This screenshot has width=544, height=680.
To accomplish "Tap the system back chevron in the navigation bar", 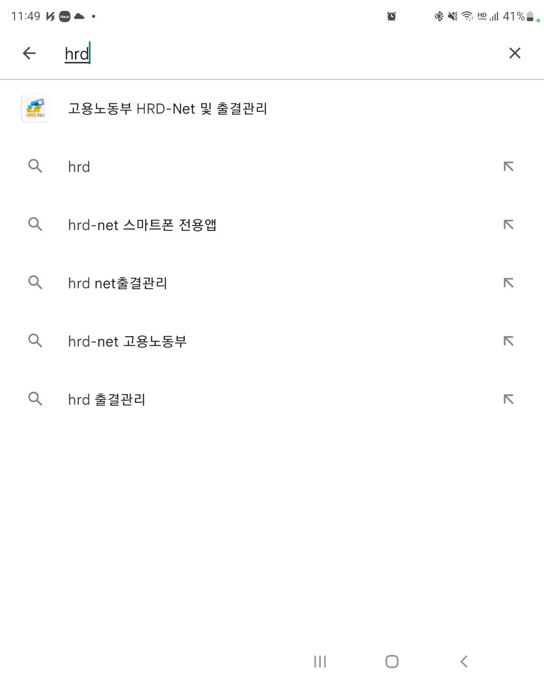I will pyautogui.click(x=464, y=661).
